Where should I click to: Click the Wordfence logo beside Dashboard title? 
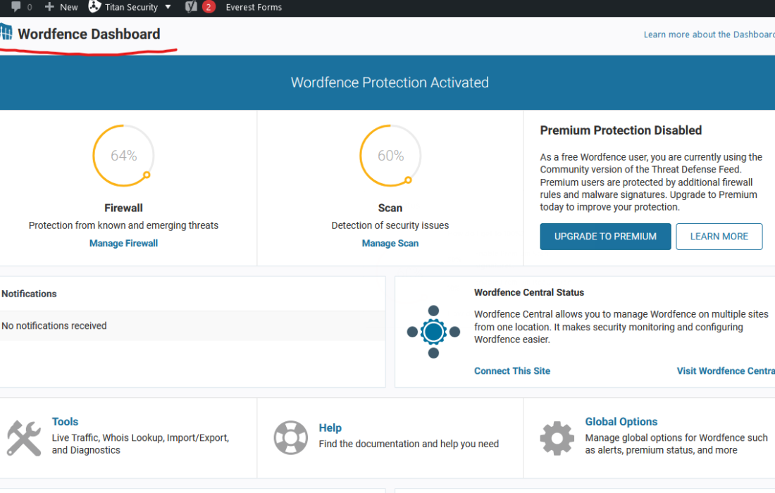point(6,32)
